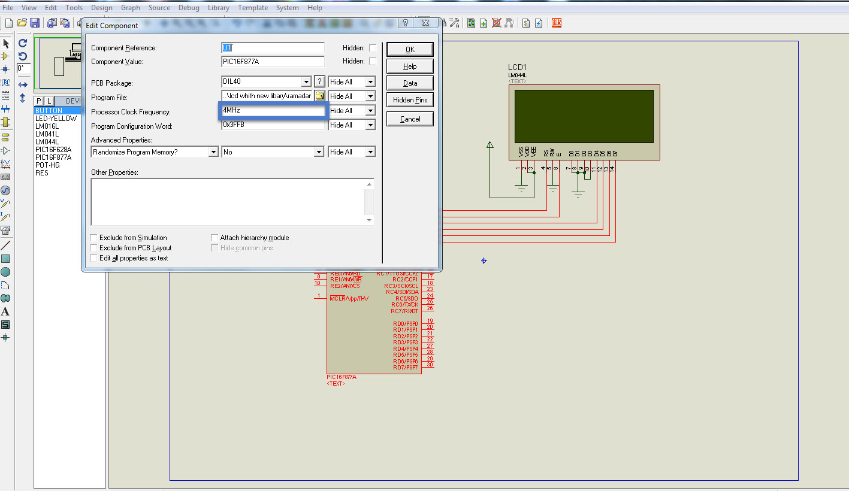Select the Buses Mode tool
The image size is (849, 491).
click(6, 109)
